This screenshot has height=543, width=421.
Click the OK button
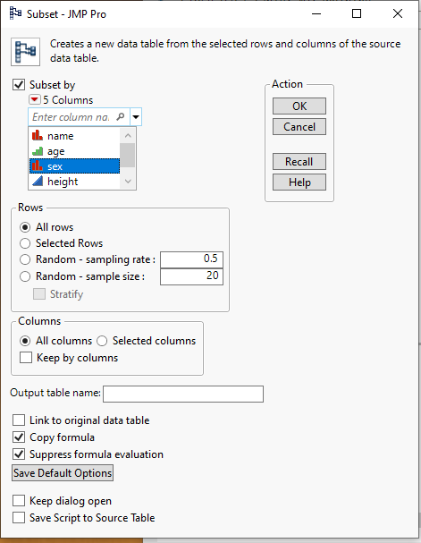pyautogui.click(x=299, y=106)
